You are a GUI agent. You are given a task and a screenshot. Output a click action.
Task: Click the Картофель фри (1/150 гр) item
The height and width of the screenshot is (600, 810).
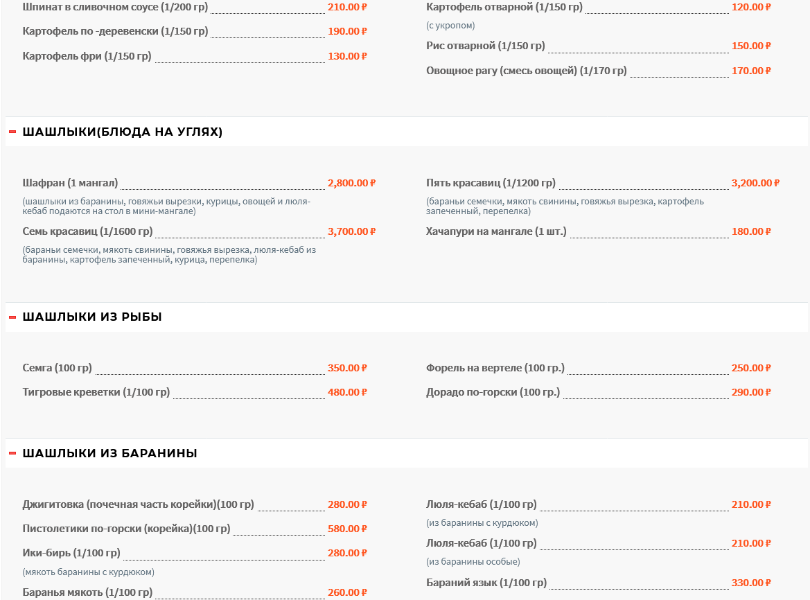pos(87,56)
